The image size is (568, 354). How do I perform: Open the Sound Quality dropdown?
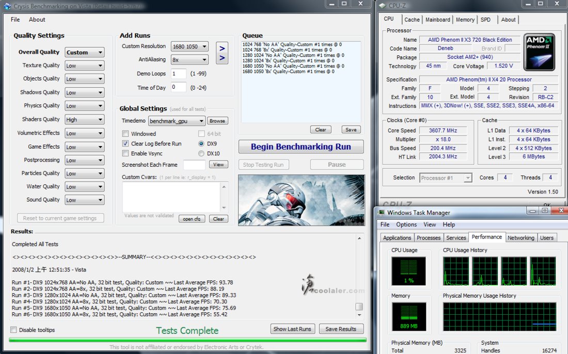[x=85, y=200]
